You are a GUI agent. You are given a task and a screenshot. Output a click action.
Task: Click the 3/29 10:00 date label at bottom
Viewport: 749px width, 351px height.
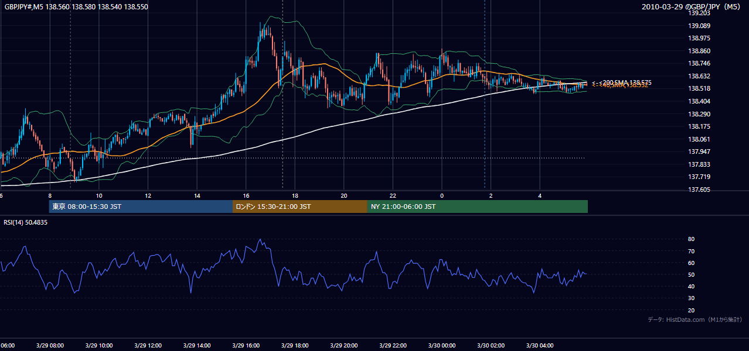pyautogui.click(x=98, y=346)
